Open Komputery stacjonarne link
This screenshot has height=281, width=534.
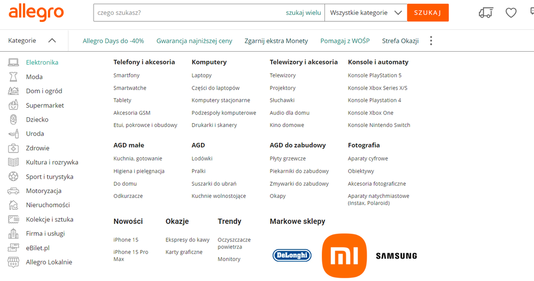(221, 101)
